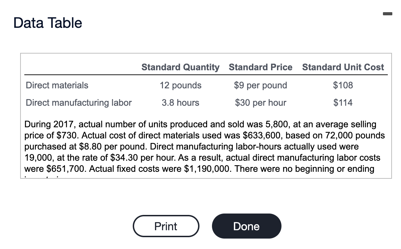This screenshot has width=401, height=249.
Task: Select the Data Table title
Action: tap(47, 22)
